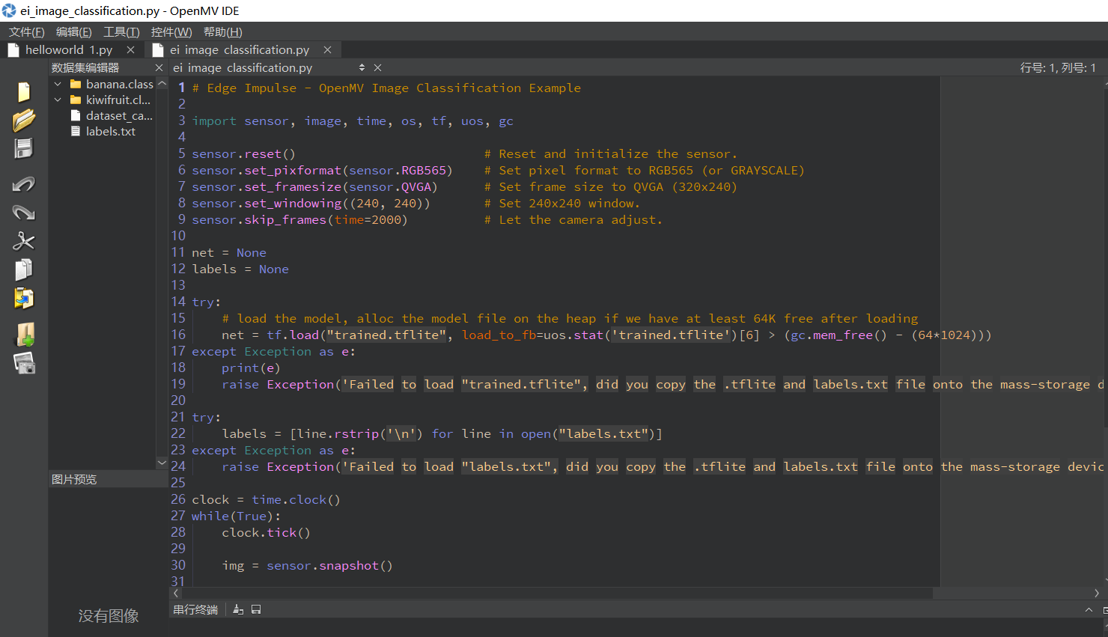The height and width of the screenshot is (637, 1108).
Task: Click the line and column indicator
Action: click(1058, 67)
